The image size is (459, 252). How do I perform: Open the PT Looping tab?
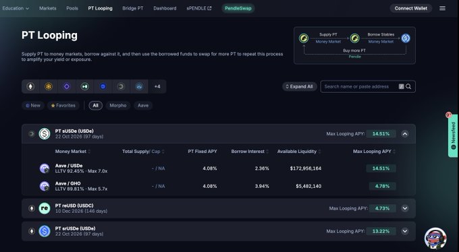point(100,8)
